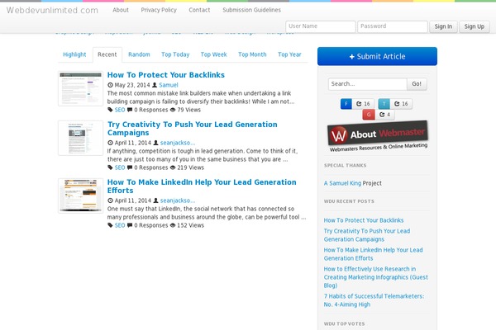Open the About Webmaster banner

click(378, 137)
